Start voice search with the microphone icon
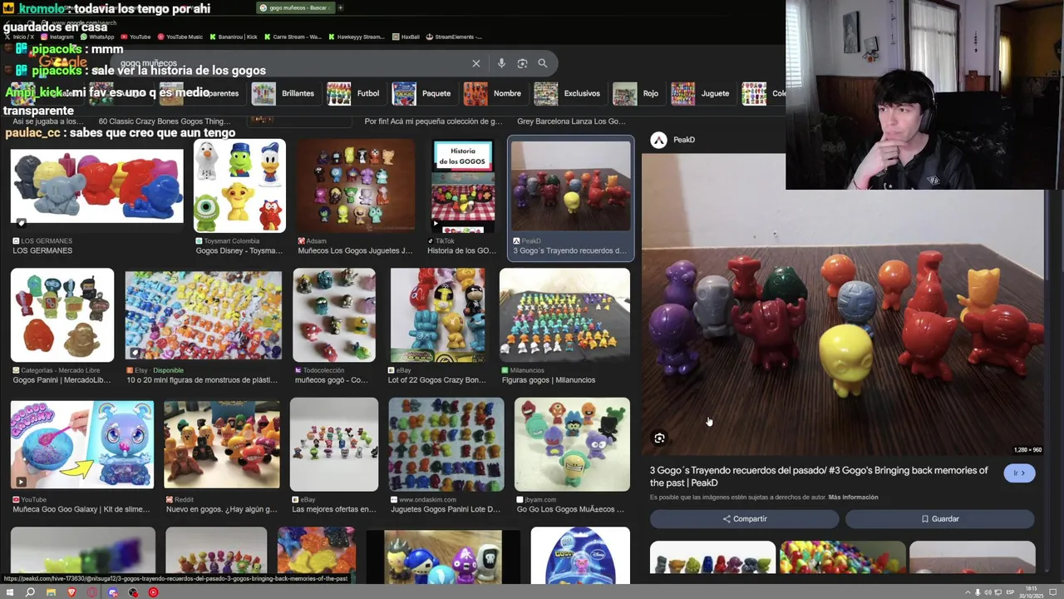This screenshot has width=1064, height=599. tap(501, 63)
